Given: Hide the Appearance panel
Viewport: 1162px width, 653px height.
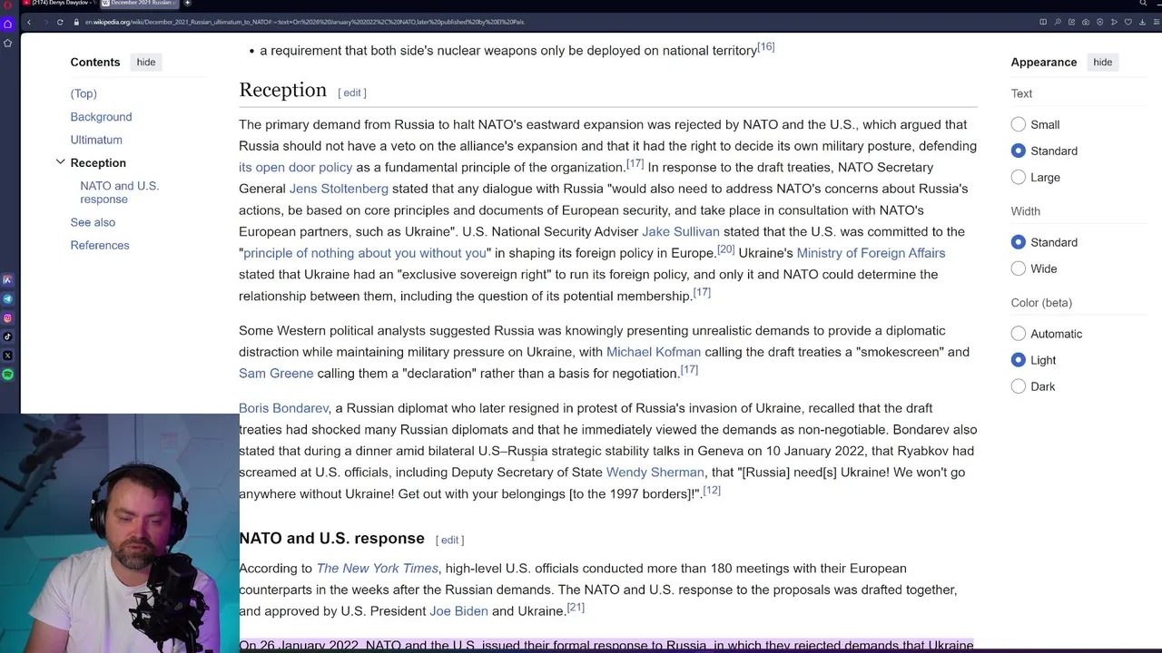Looking at the screenshot, I should pos(1102,63).
